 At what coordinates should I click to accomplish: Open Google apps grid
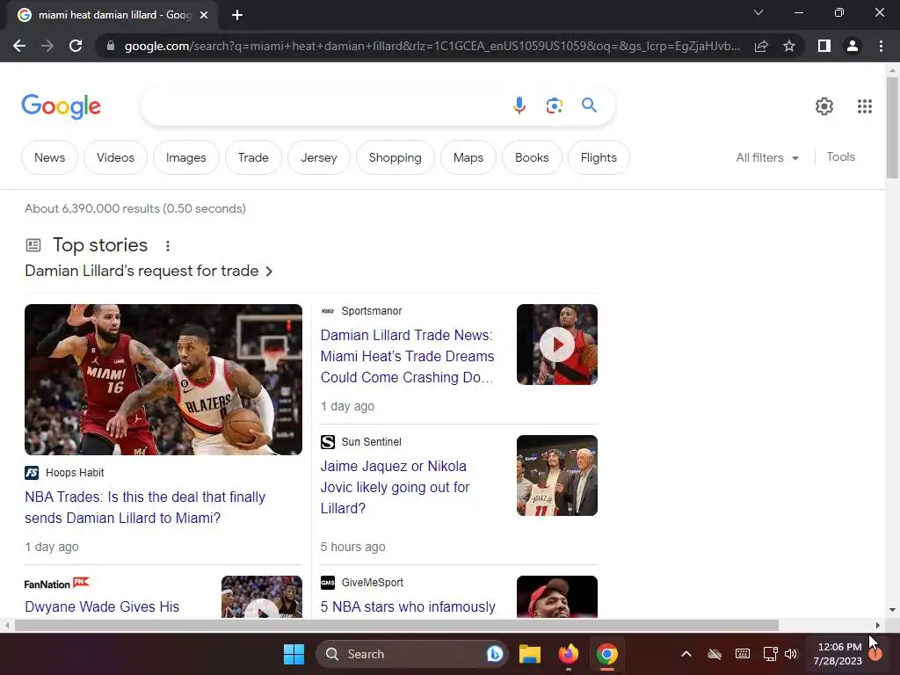coord(865,106)
